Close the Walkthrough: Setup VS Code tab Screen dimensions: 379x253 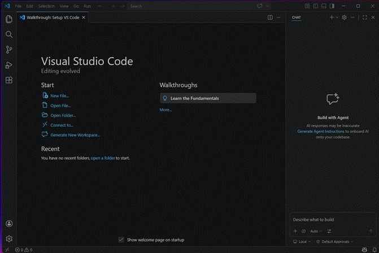pyautogui.click(x=84, y=18)
